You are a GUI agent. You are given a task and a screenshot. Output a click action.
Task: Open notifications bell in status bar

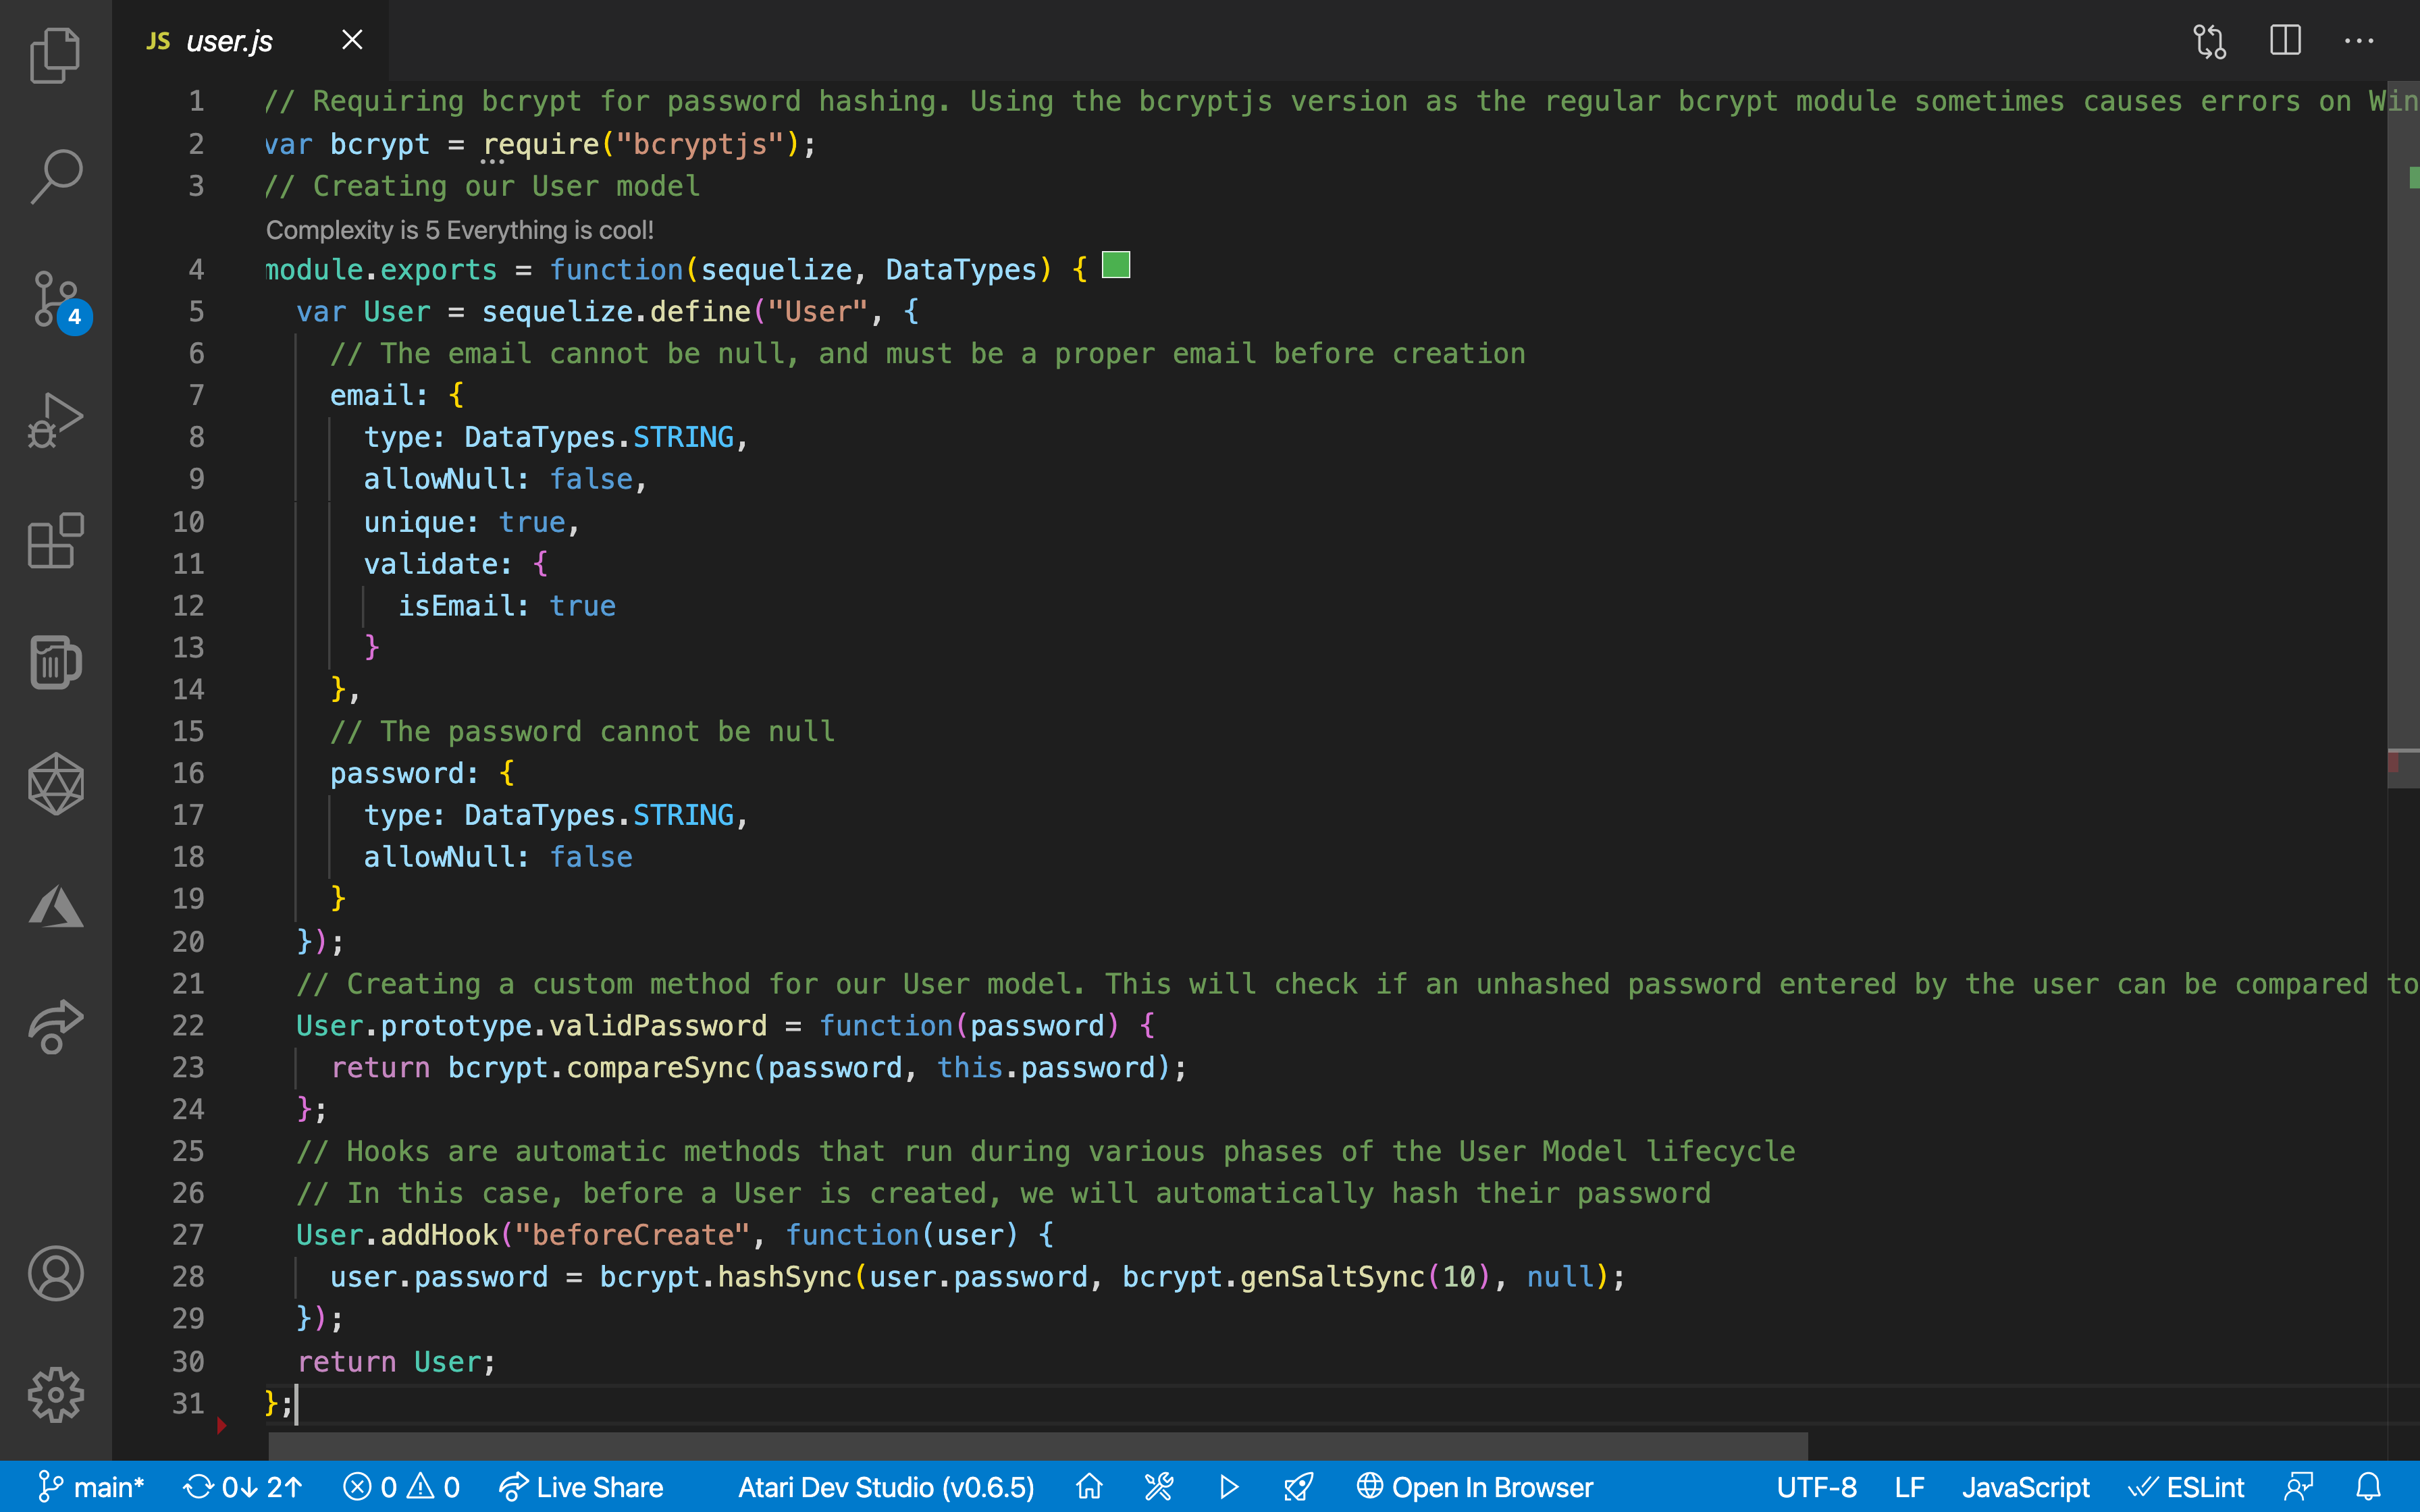[x=2368, y=1487]
